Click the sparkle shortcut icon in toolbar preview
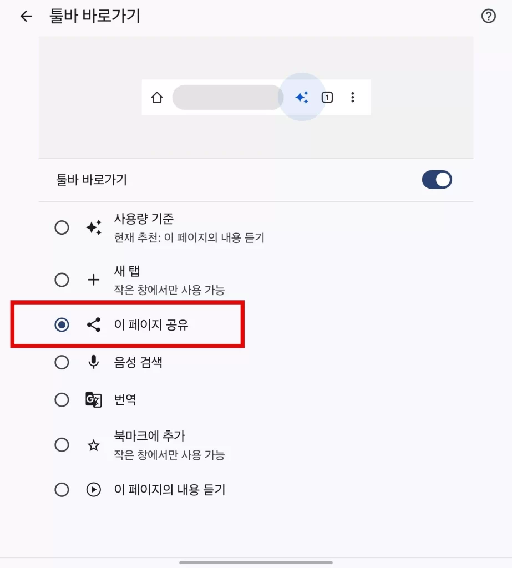This screenshot has height=568, width=512. click(x=301, y=97)
